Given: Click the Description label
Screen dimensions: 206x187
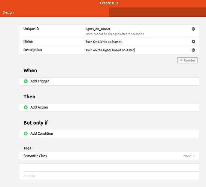Looking at the screenshot, I should tap(33, 50).
